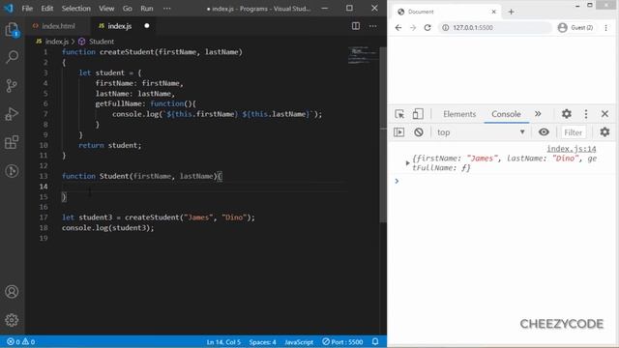This screenshot has height=348, width=619.
Task: Open the Edit menu
Action: 47,9
